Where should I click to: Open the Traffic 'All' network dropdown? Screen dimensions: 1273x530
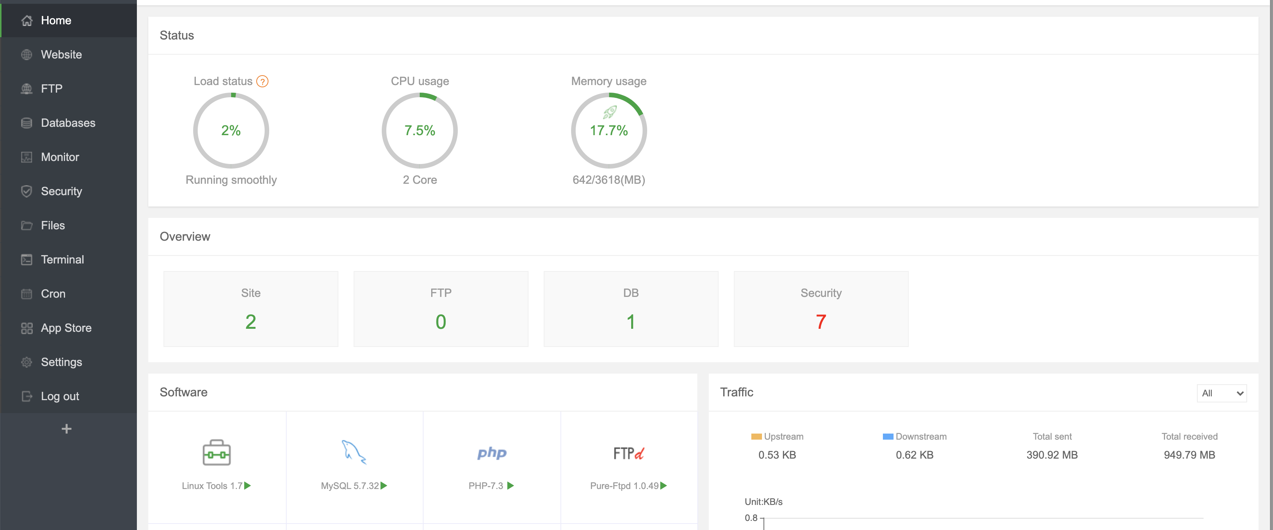tap(1222, 393)
